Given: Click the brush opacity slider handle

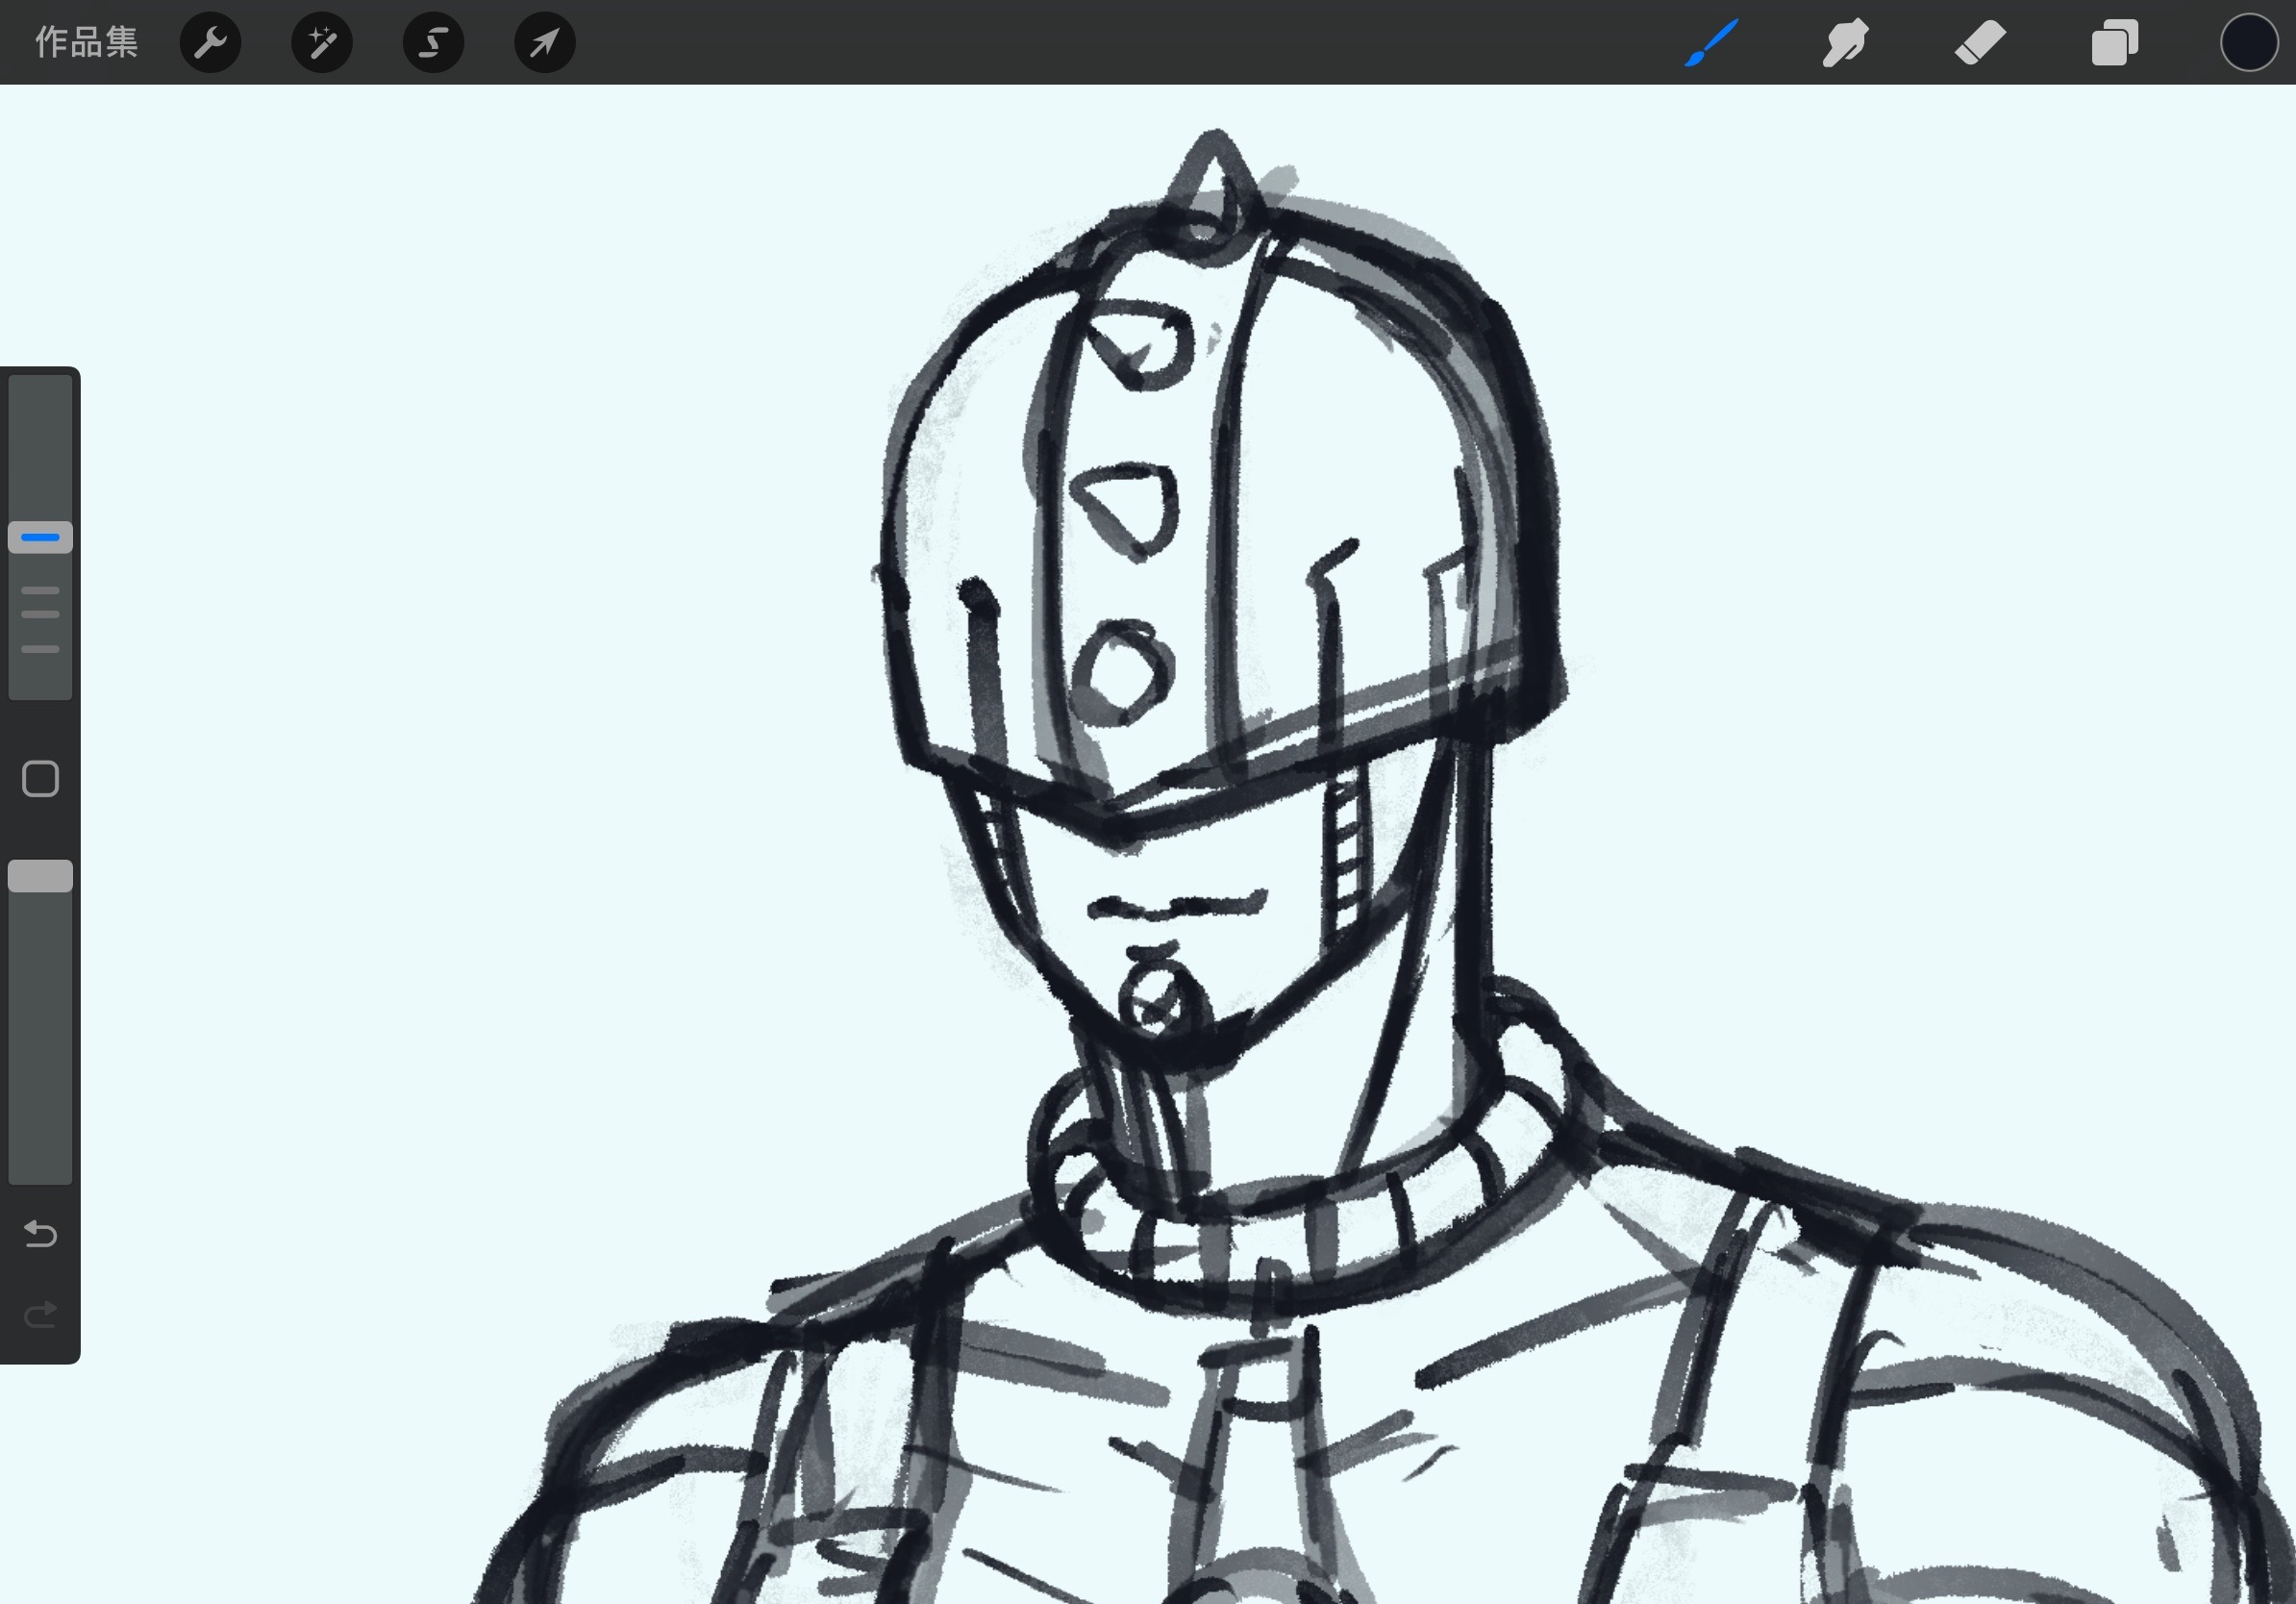Looking at the screenshot, I should coord(40,876).
